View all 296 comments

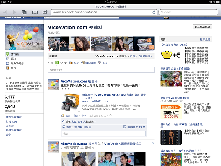(79, 127)
